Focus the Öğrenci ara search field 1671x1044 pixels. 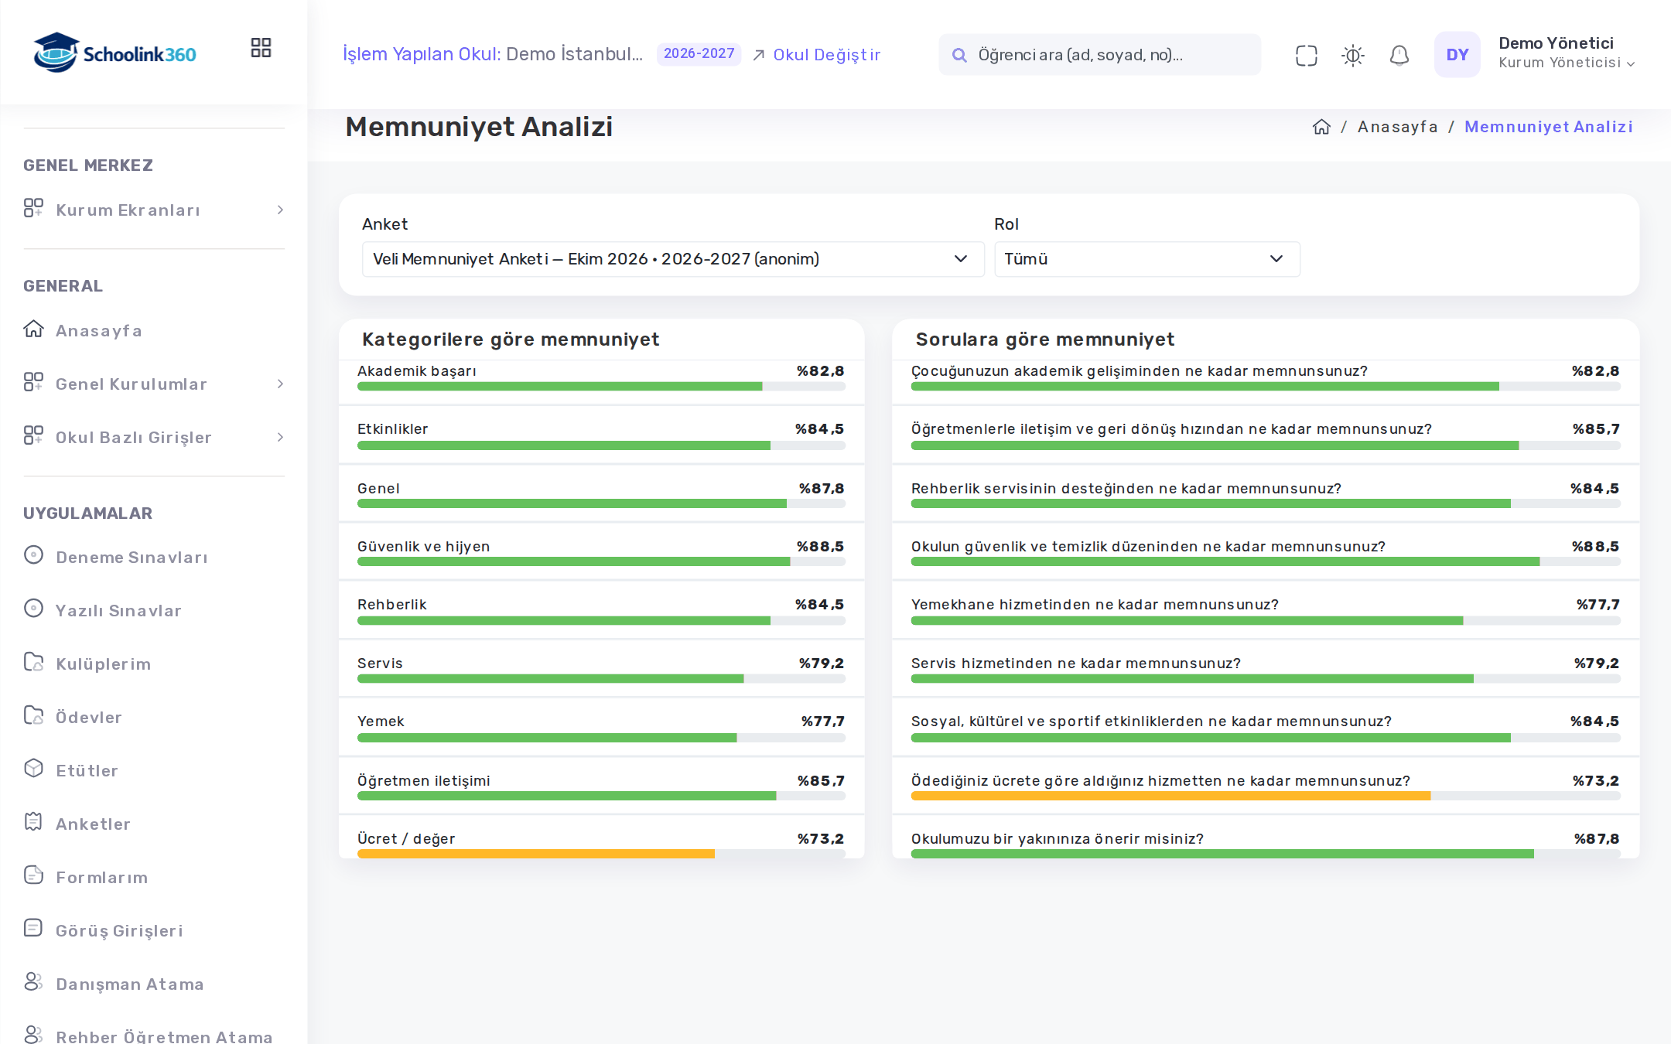(1099, 55)
